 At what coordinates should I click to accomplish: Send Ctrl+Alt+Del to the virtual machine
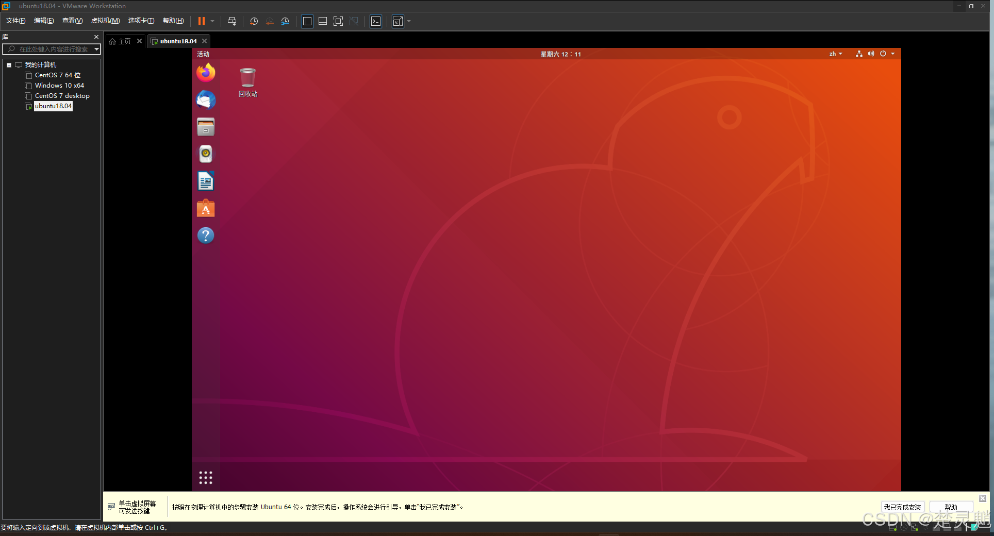232,21
